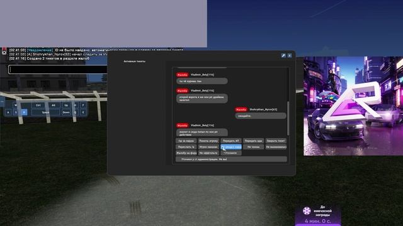The width and height of the screenshot is (403, 226).
Task: Click the 'Игрок наказан' quick-reply button
Action: 208,147
